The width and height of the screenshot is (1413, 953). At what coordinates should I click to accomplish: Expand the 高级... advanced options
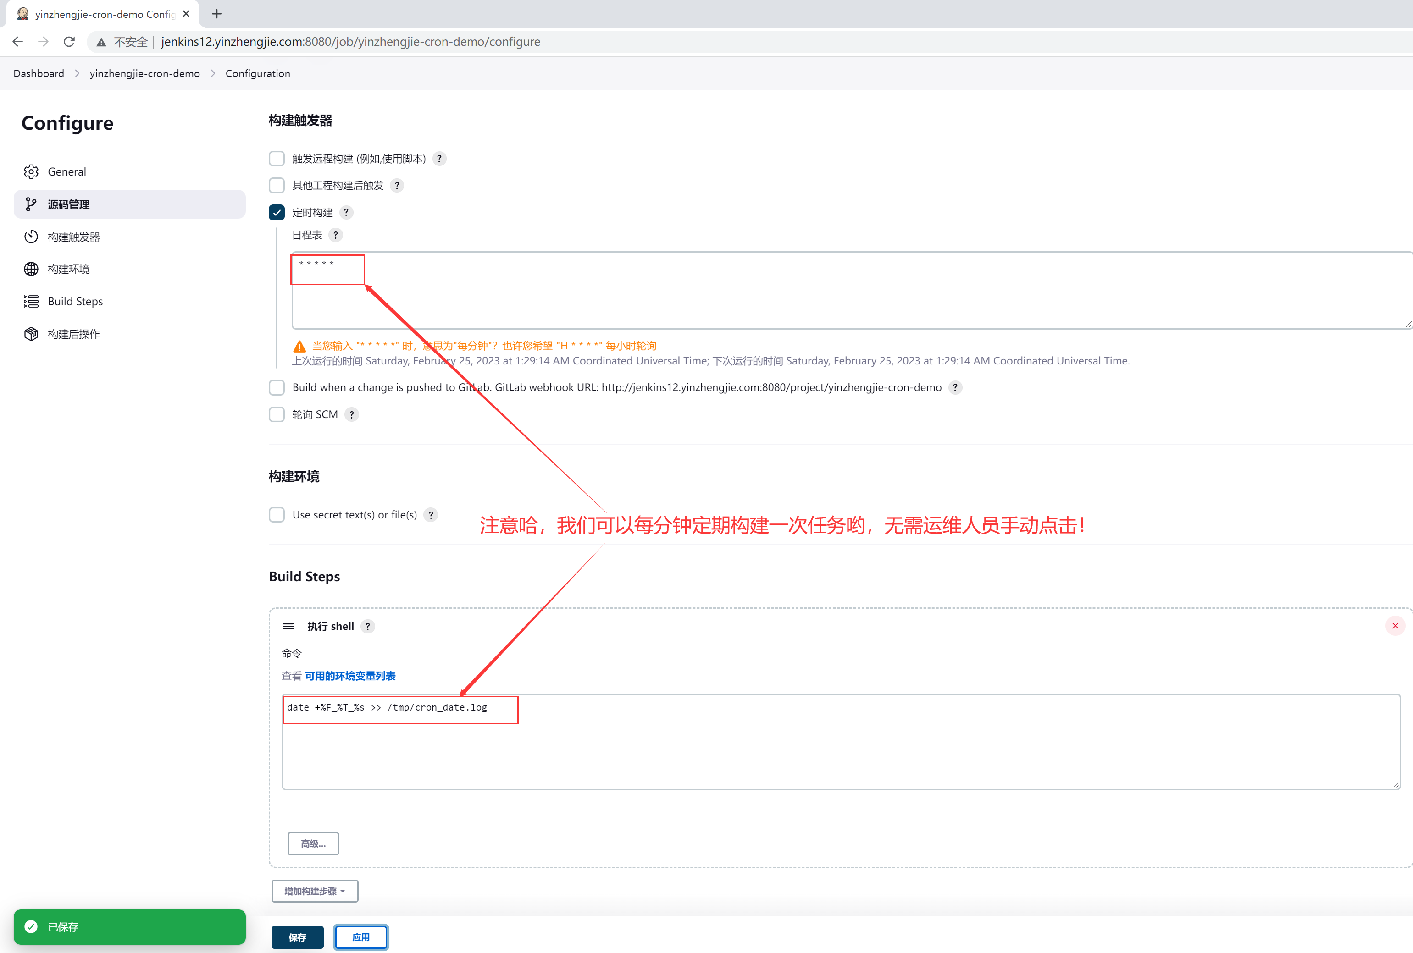[x=313, y=843]
